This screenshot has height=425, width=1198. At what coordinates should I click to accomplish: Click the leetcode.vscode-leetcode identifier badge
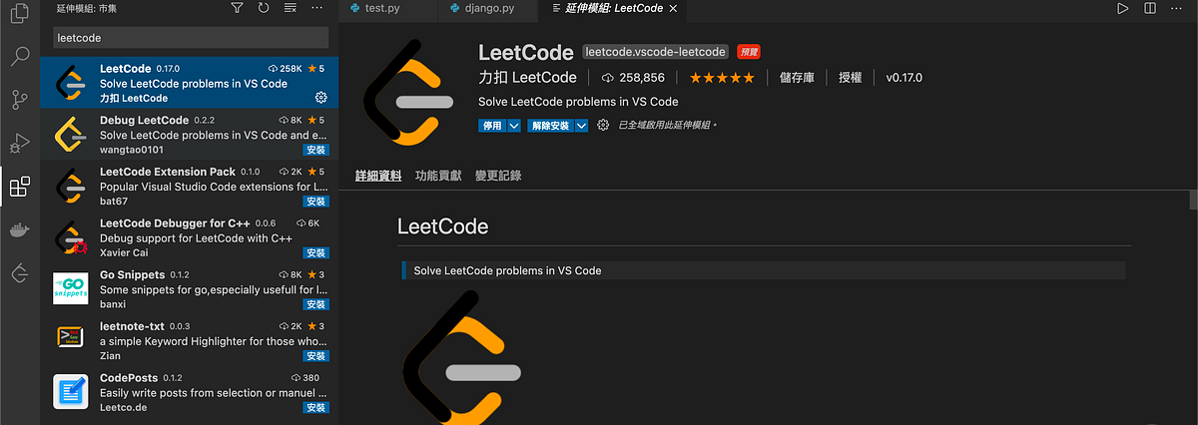[655, 52]
